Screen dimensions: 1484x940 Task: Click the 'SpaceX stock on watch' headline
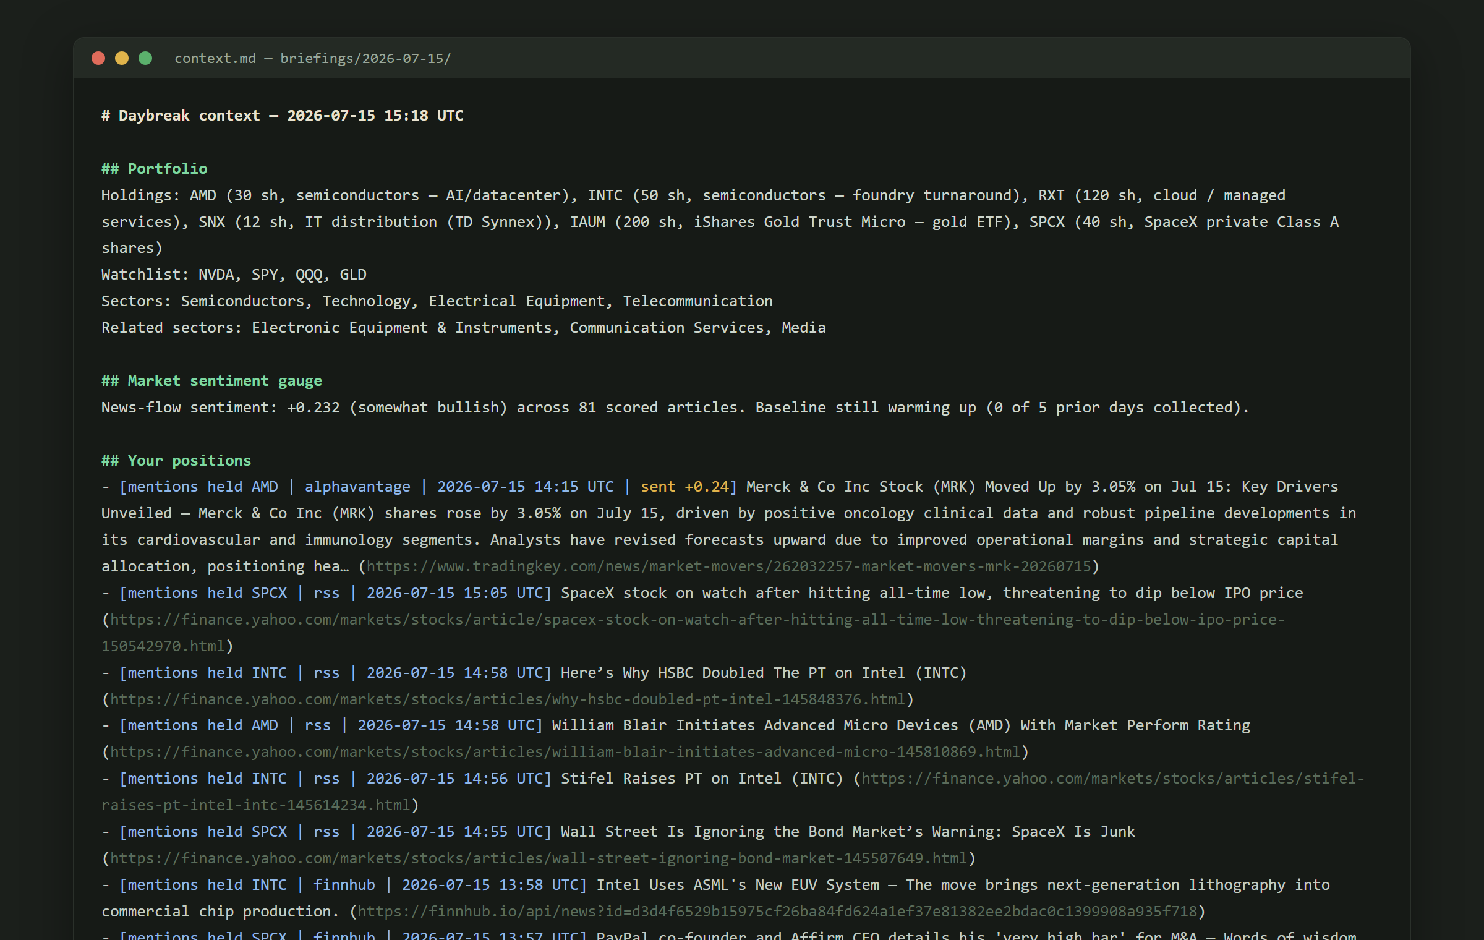pos(932,593)
